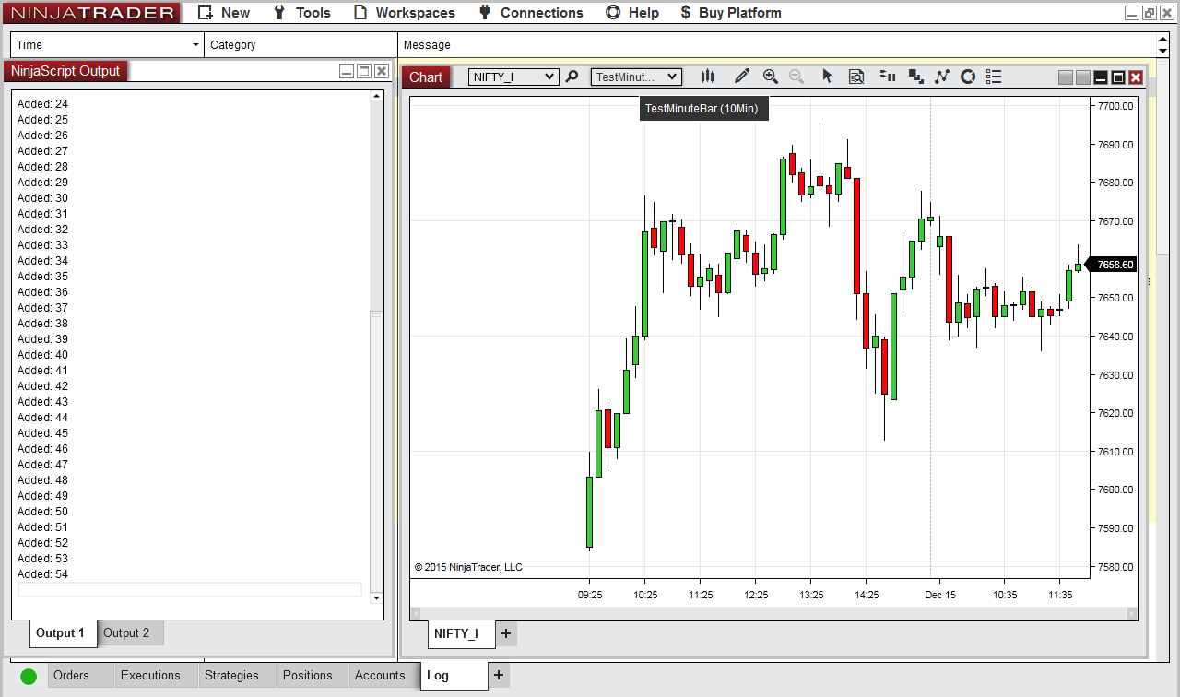
Task: Select the drawing tools pencil icon
Action: (x=742, y=77)
